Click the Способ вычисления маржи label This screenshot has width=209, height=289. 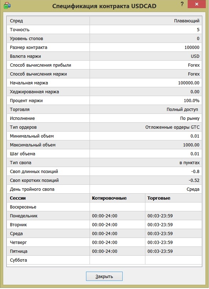click(x=38, y=74)
